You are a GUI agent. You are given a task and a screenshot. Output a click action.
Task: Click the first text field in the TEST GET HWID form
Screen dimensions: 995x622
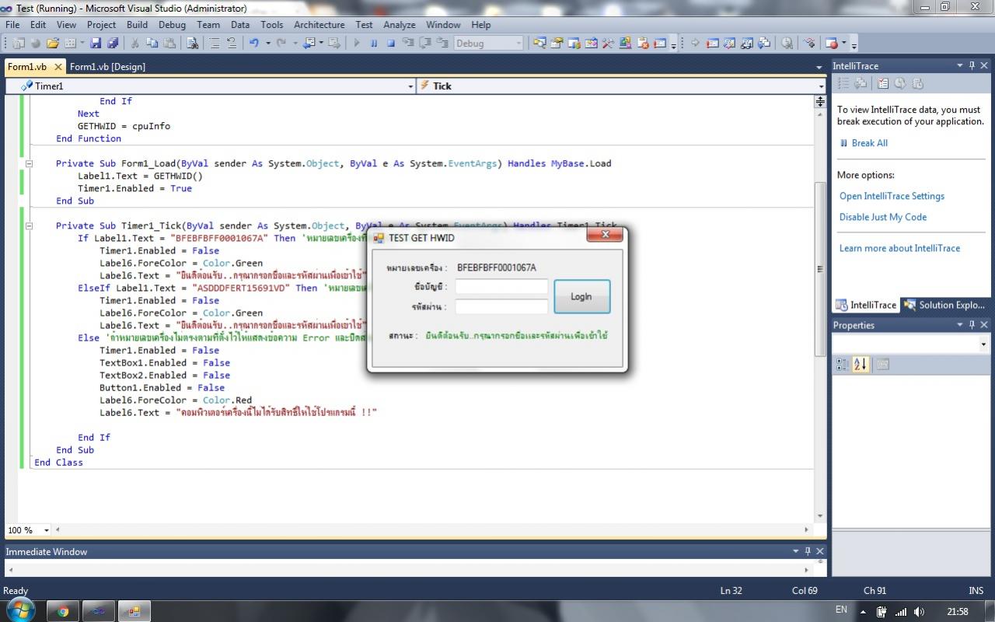click(501, 287)
